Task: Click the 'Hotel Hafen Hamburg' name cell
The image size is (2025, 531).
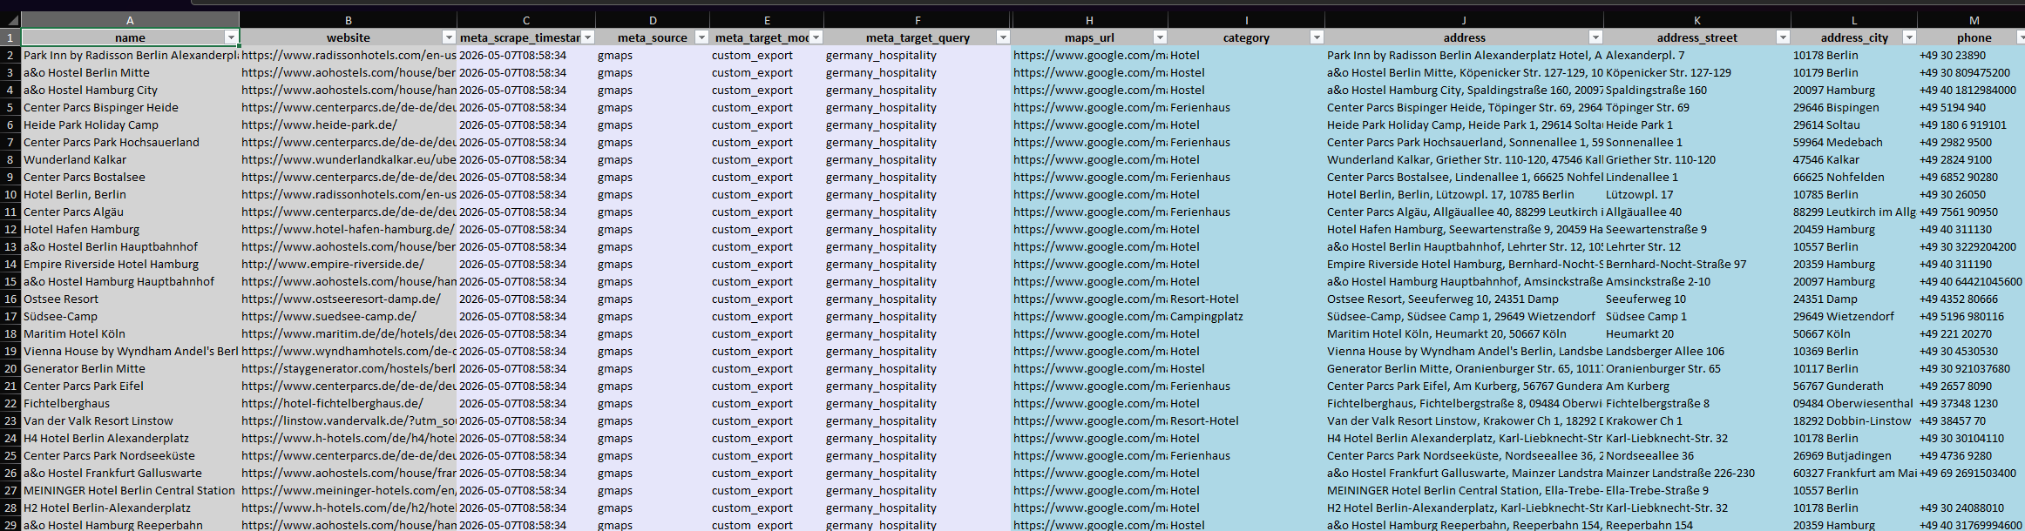Action: tap(130, 229)
